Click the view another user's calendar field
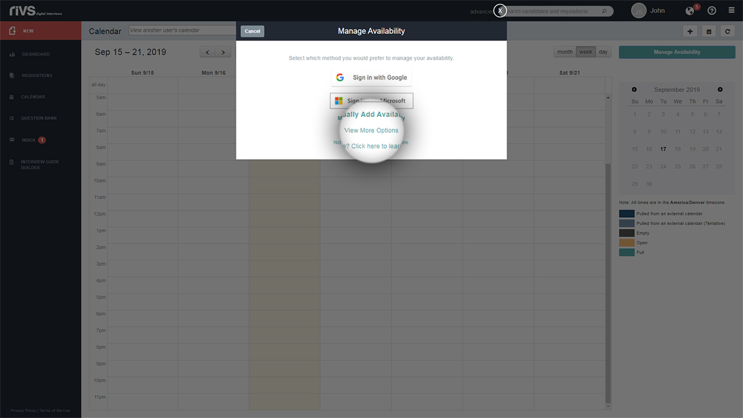 (x=182, y=30)
